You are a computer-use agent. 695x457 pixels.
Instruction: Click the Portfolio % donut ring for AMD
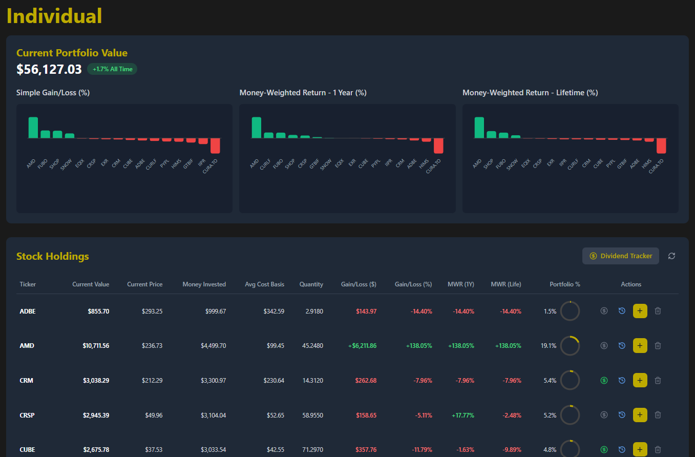[x=570, y=345]
